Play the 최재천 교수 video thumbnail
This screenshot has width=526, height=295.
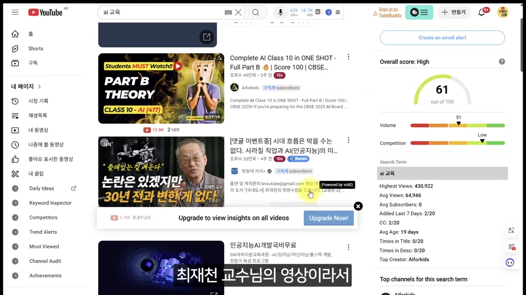[x=161, y=172]
